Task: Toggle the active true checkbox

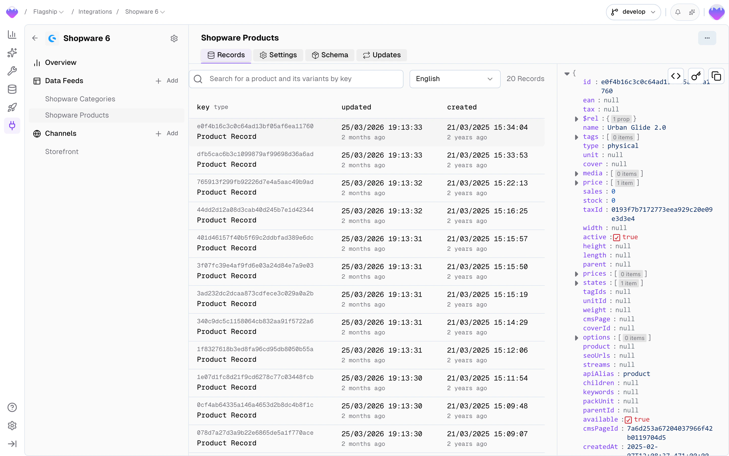Action: pos(617,237)
